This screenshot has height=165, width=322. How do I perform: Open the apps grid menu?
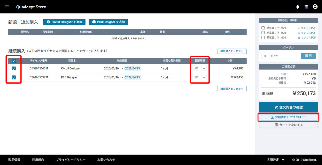[x=306, y=7]
